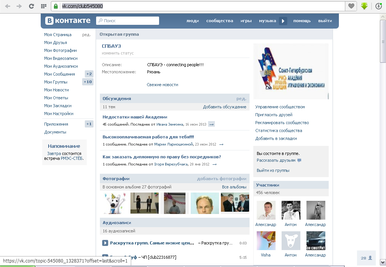
Task: Click the browser back arrow
Action: coord(8,6)
